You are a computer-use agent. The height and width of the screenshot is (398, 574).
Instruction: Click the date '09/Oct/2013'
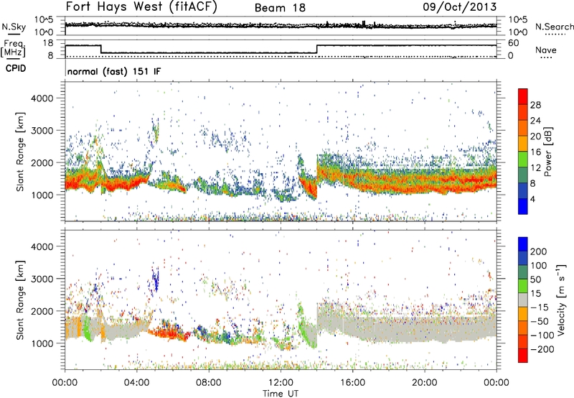click(x=460, y=7)
